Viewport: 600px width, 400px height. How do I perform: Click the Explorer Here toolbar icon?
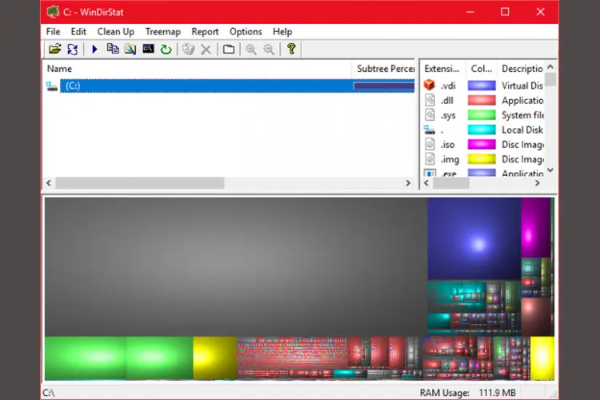pos(130,49)
